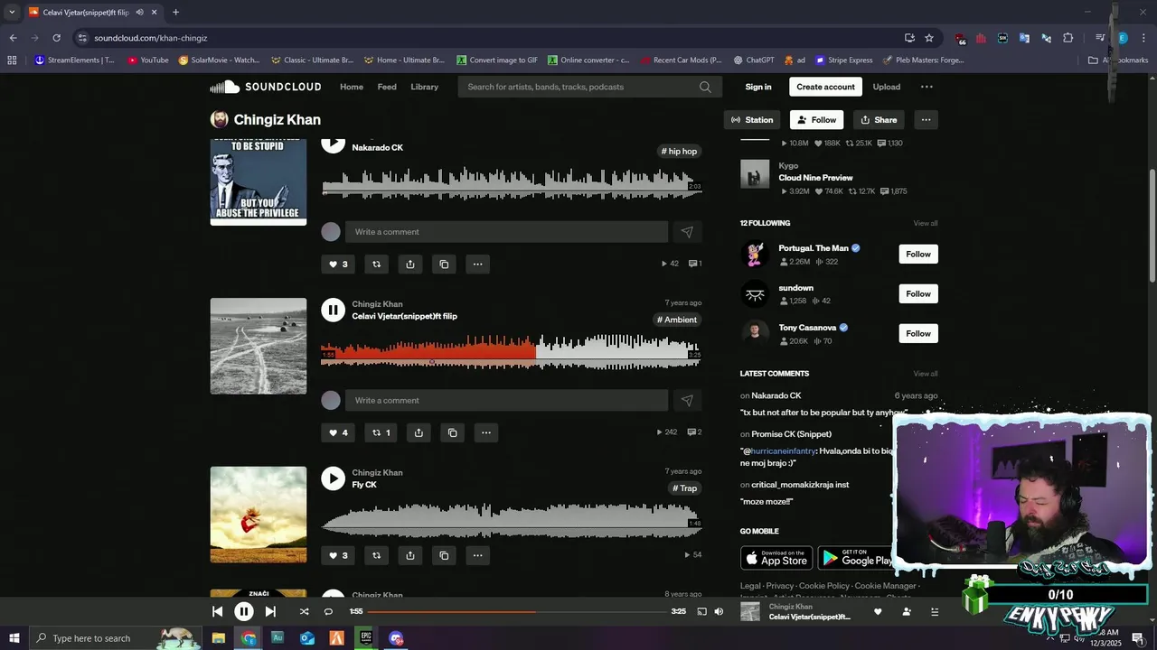Follow Portugal. The Man

918,254
